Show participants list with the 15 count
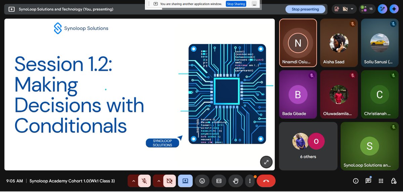 [367, 9]
